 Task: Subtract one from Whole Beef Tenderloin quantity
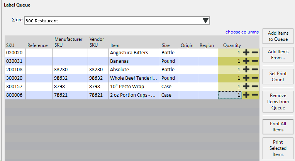coord(255,78)
